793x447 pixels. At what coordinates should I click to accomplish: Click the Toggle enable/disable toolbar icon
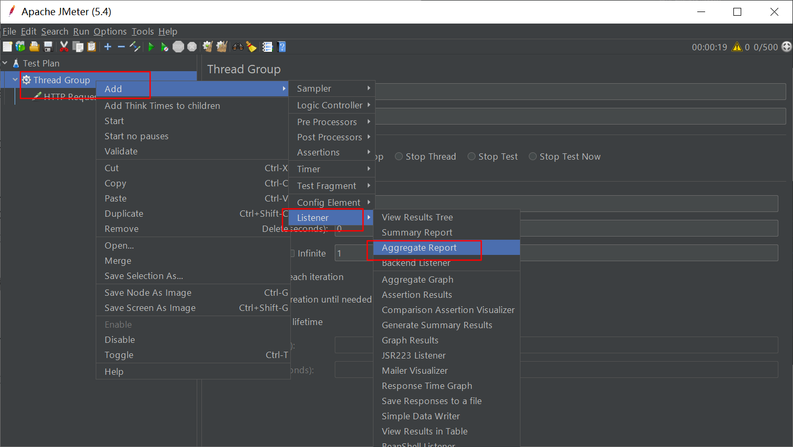click(x=135, y=47)
